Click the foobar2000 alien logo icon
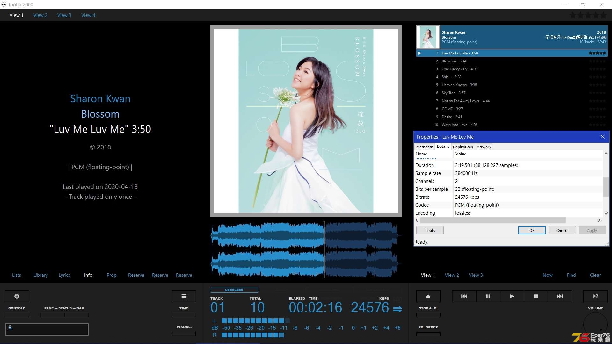Image resolution: width=612 pixels, height=344 pixels. (x=4, y=4)
